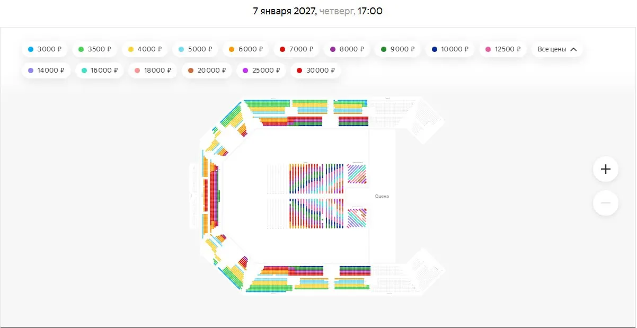
Task: Select the 5000 ₽ price chip
Action: pyautogui.click(x=195, y=49)
